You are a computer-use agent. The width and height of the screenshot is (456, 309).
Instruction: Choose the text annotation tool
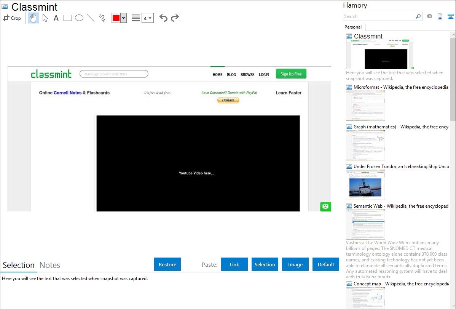click(x=56, y=18)
